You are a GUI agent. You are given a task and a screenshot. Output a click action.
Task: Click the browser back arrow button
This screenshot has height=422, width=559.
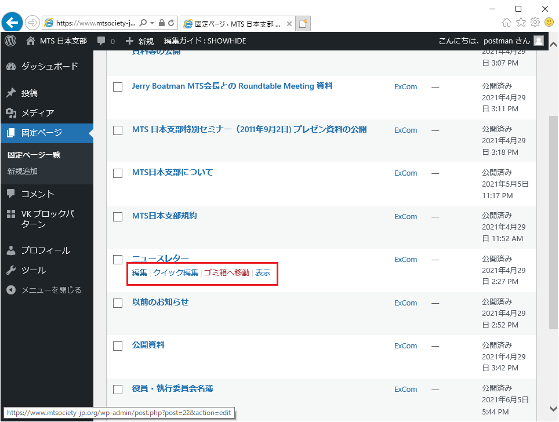[x=12, y=23]
